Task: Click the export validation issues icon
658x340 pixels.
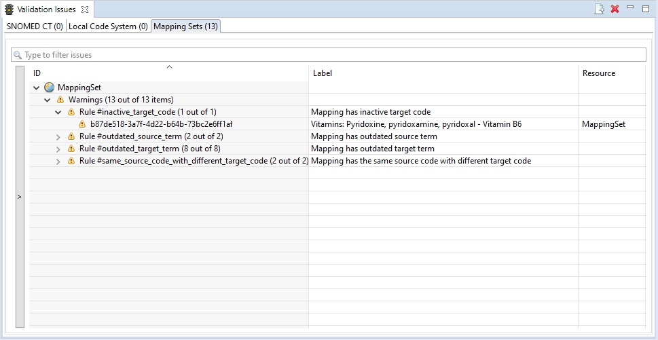Action: pos(600,9)
